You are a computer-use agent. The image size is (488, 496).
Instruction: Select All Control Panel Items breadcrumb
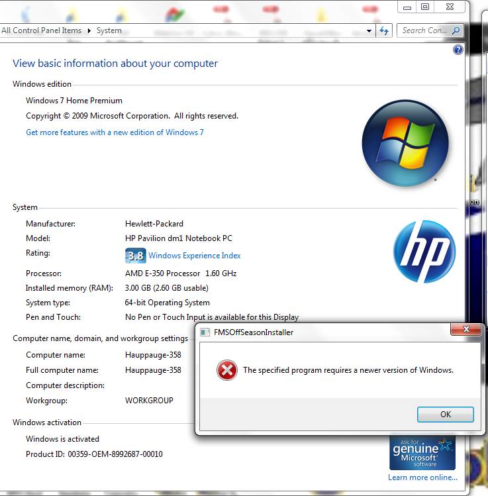41,30
